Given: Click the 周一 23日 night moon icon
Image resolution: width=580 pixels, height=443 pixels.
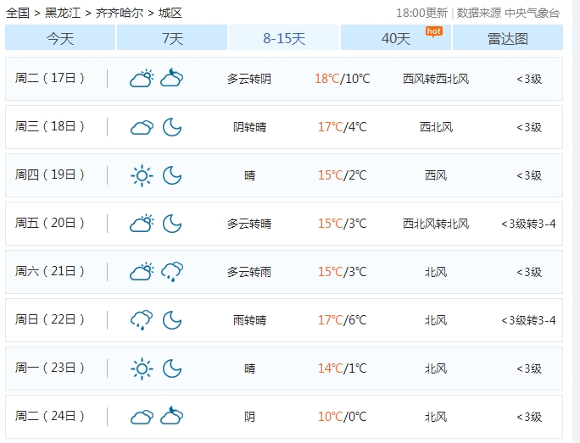Looking at the screenshot, I should 172,368.
